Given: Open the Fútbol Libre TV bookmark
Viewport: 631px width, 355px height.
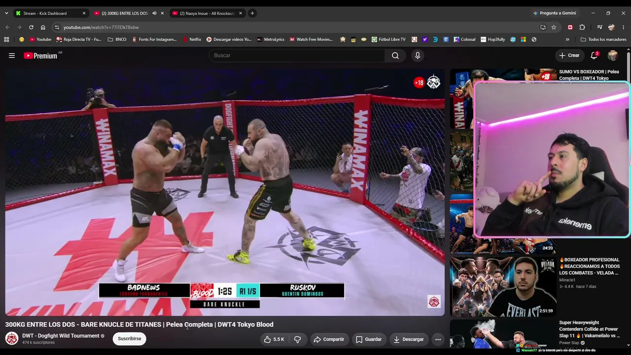Looking at the screenshot, I should 388,39.
